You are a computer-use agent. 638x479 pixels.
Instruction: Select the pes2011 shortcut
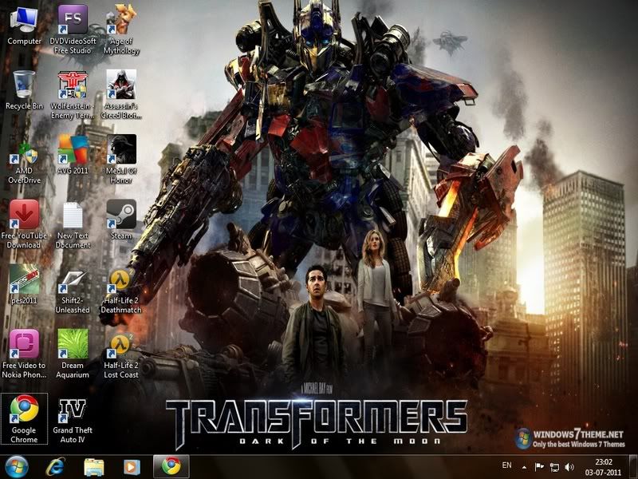click(24, 284)
